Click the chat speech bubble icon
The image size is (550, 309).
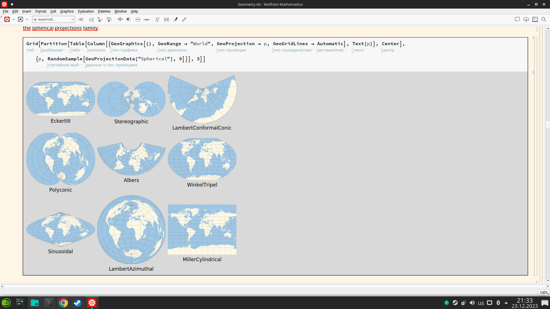[x=517, y=19]
